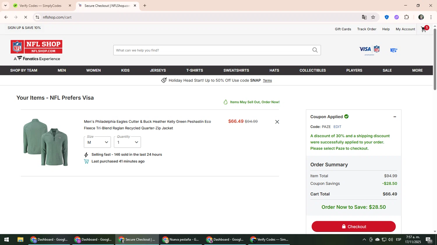Close the Secure Checkout NFLShop tab
This screenshot has height=245, width=437.
(x=135, y=6)
